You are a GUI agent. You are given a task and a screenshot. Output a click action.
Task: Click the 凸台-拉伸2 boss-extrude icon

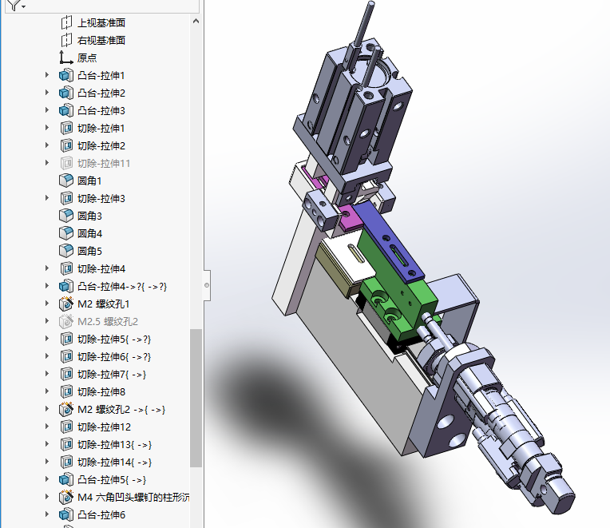tap(66, 93)
